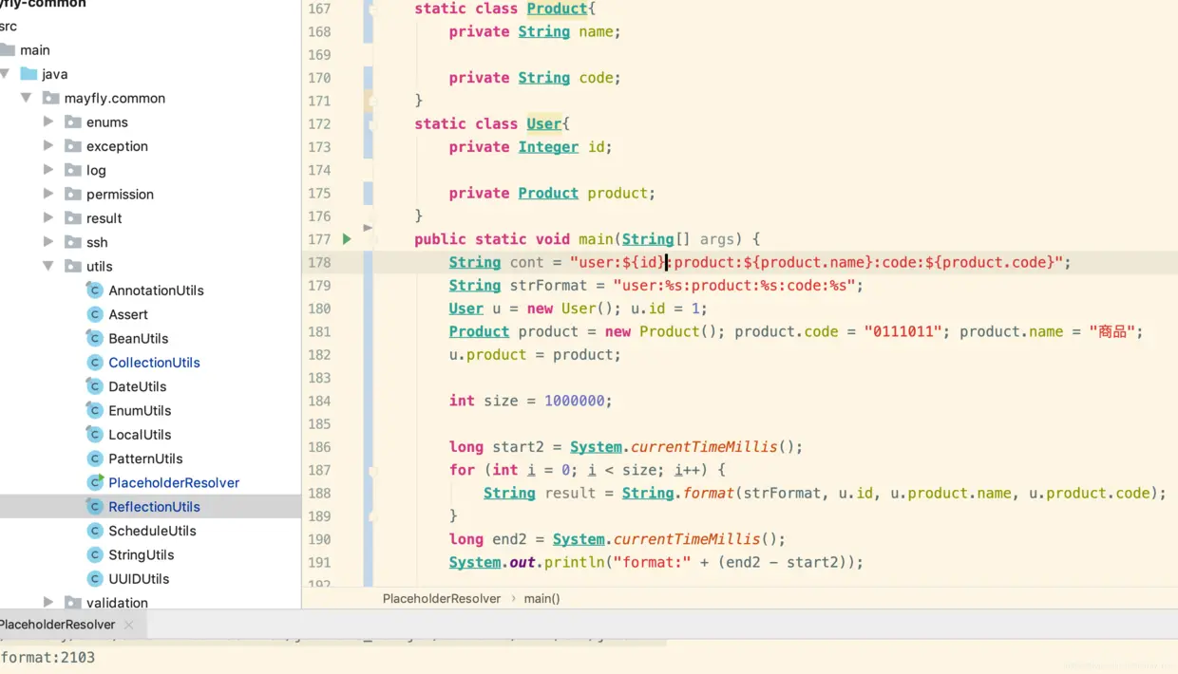This screenshot has width=1178, height=674.
Task: Collapse the utils package
Action: pos(48,266)
